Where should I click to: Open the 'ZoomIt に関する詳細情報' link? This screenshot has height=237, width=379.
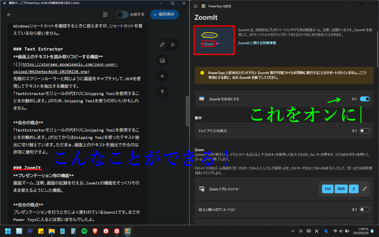[x=257, y=43]
